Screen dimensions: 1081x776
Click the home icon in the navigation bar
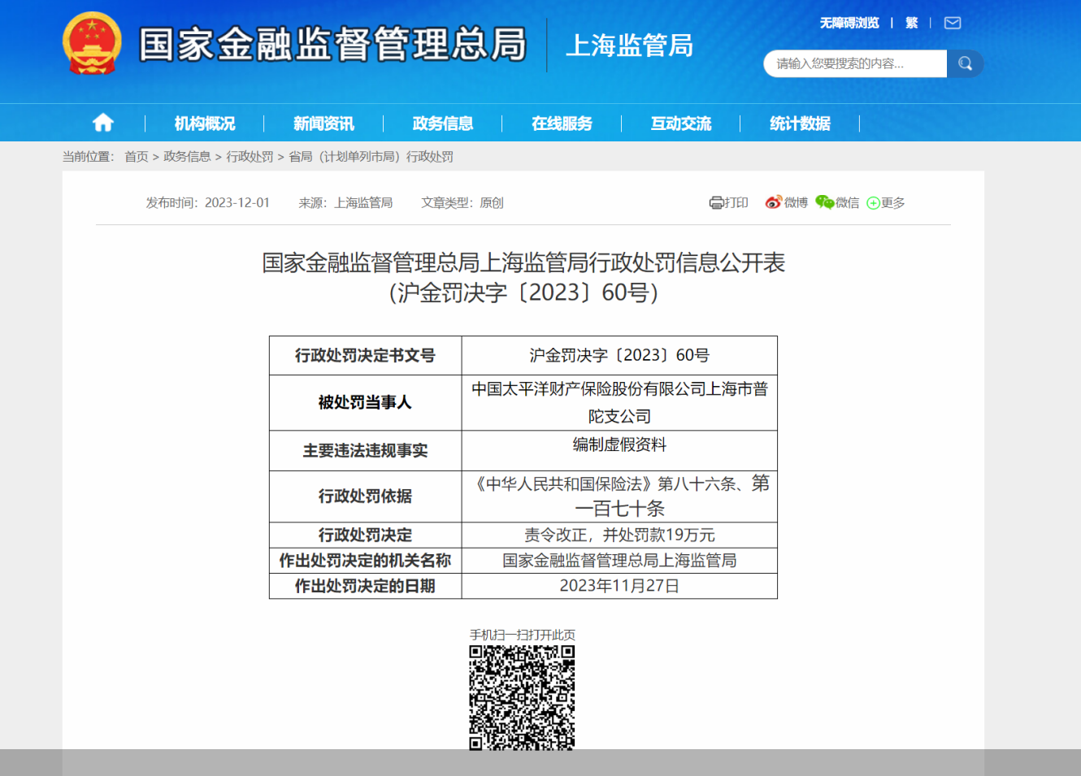(x=102, y=122)
